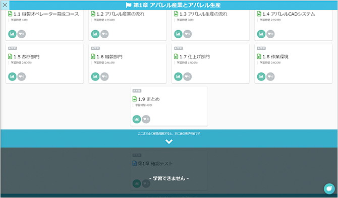The image size is (338, 198).
Task: Like lesson 1.9 まとめ with heart
Action: click(x=146, y=119)
